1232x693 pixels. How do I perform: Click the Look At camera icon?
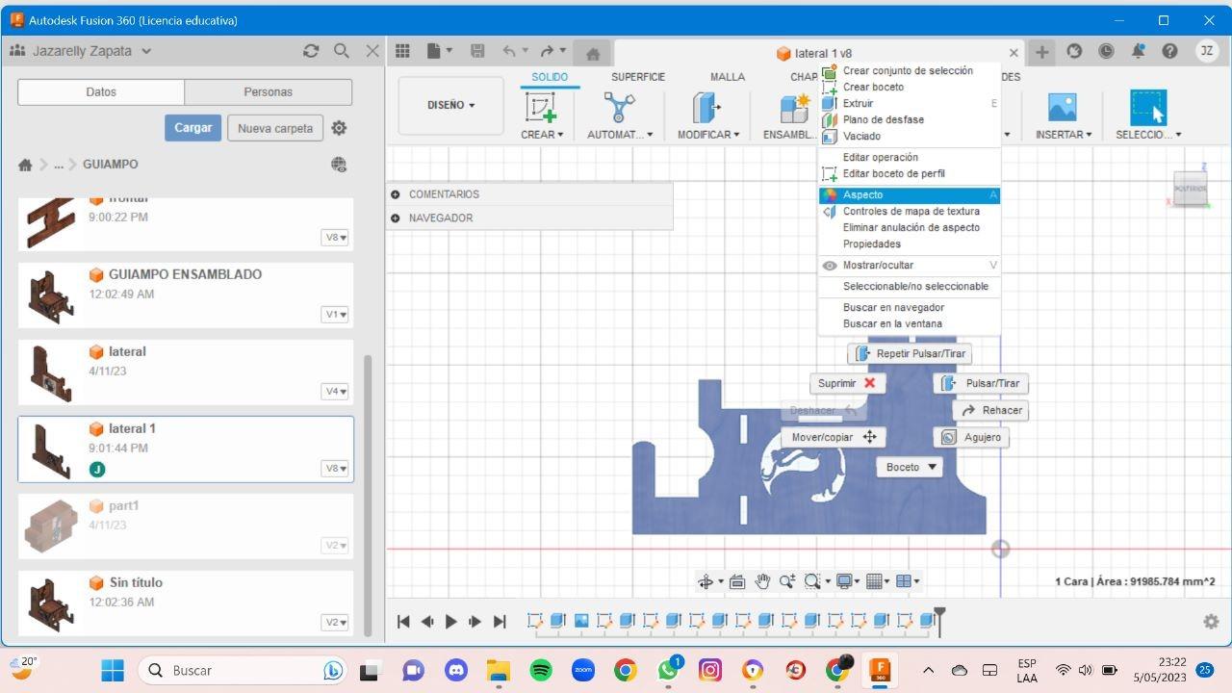coord(737,581)
